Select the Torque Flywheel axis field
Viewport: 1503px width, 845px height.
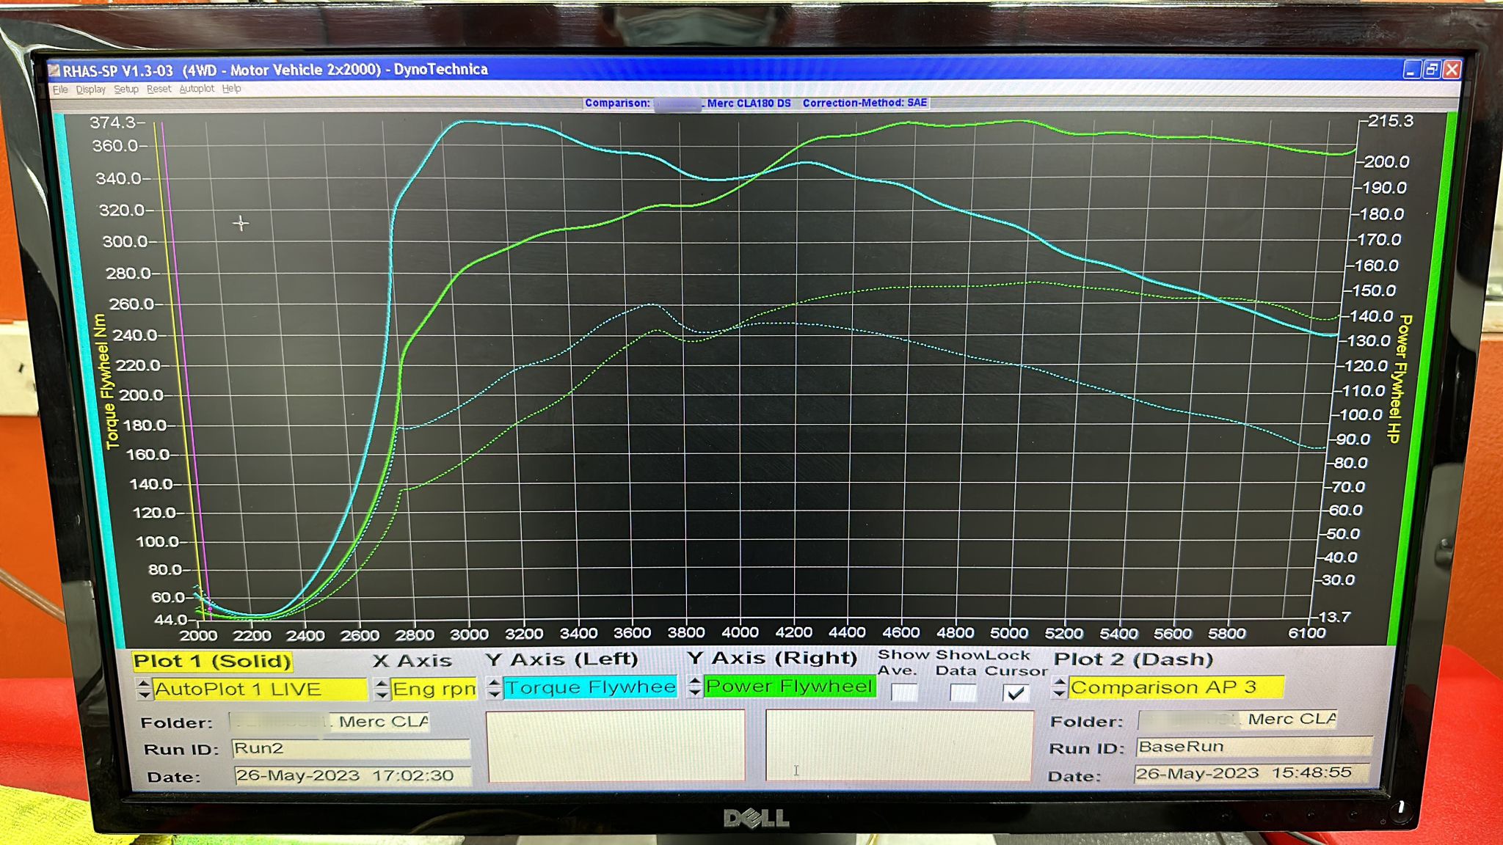[590, 687]
